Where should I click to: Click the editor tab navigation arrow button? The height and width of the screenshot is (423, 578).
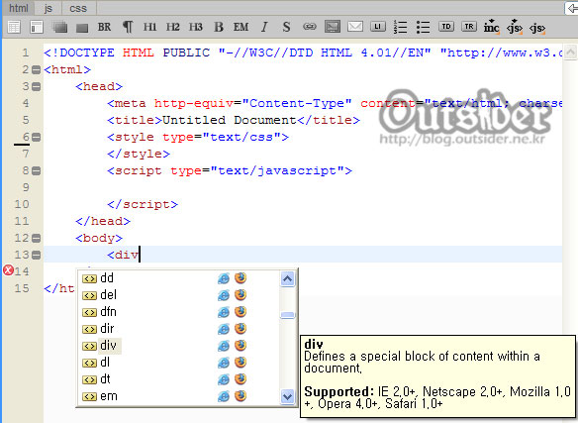click(572, 8)
